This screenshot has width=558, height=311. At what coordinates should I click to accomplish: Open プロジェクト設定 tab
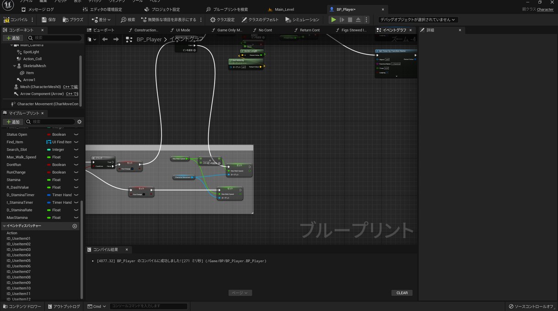pyautogui.click(x=162, y=9)
